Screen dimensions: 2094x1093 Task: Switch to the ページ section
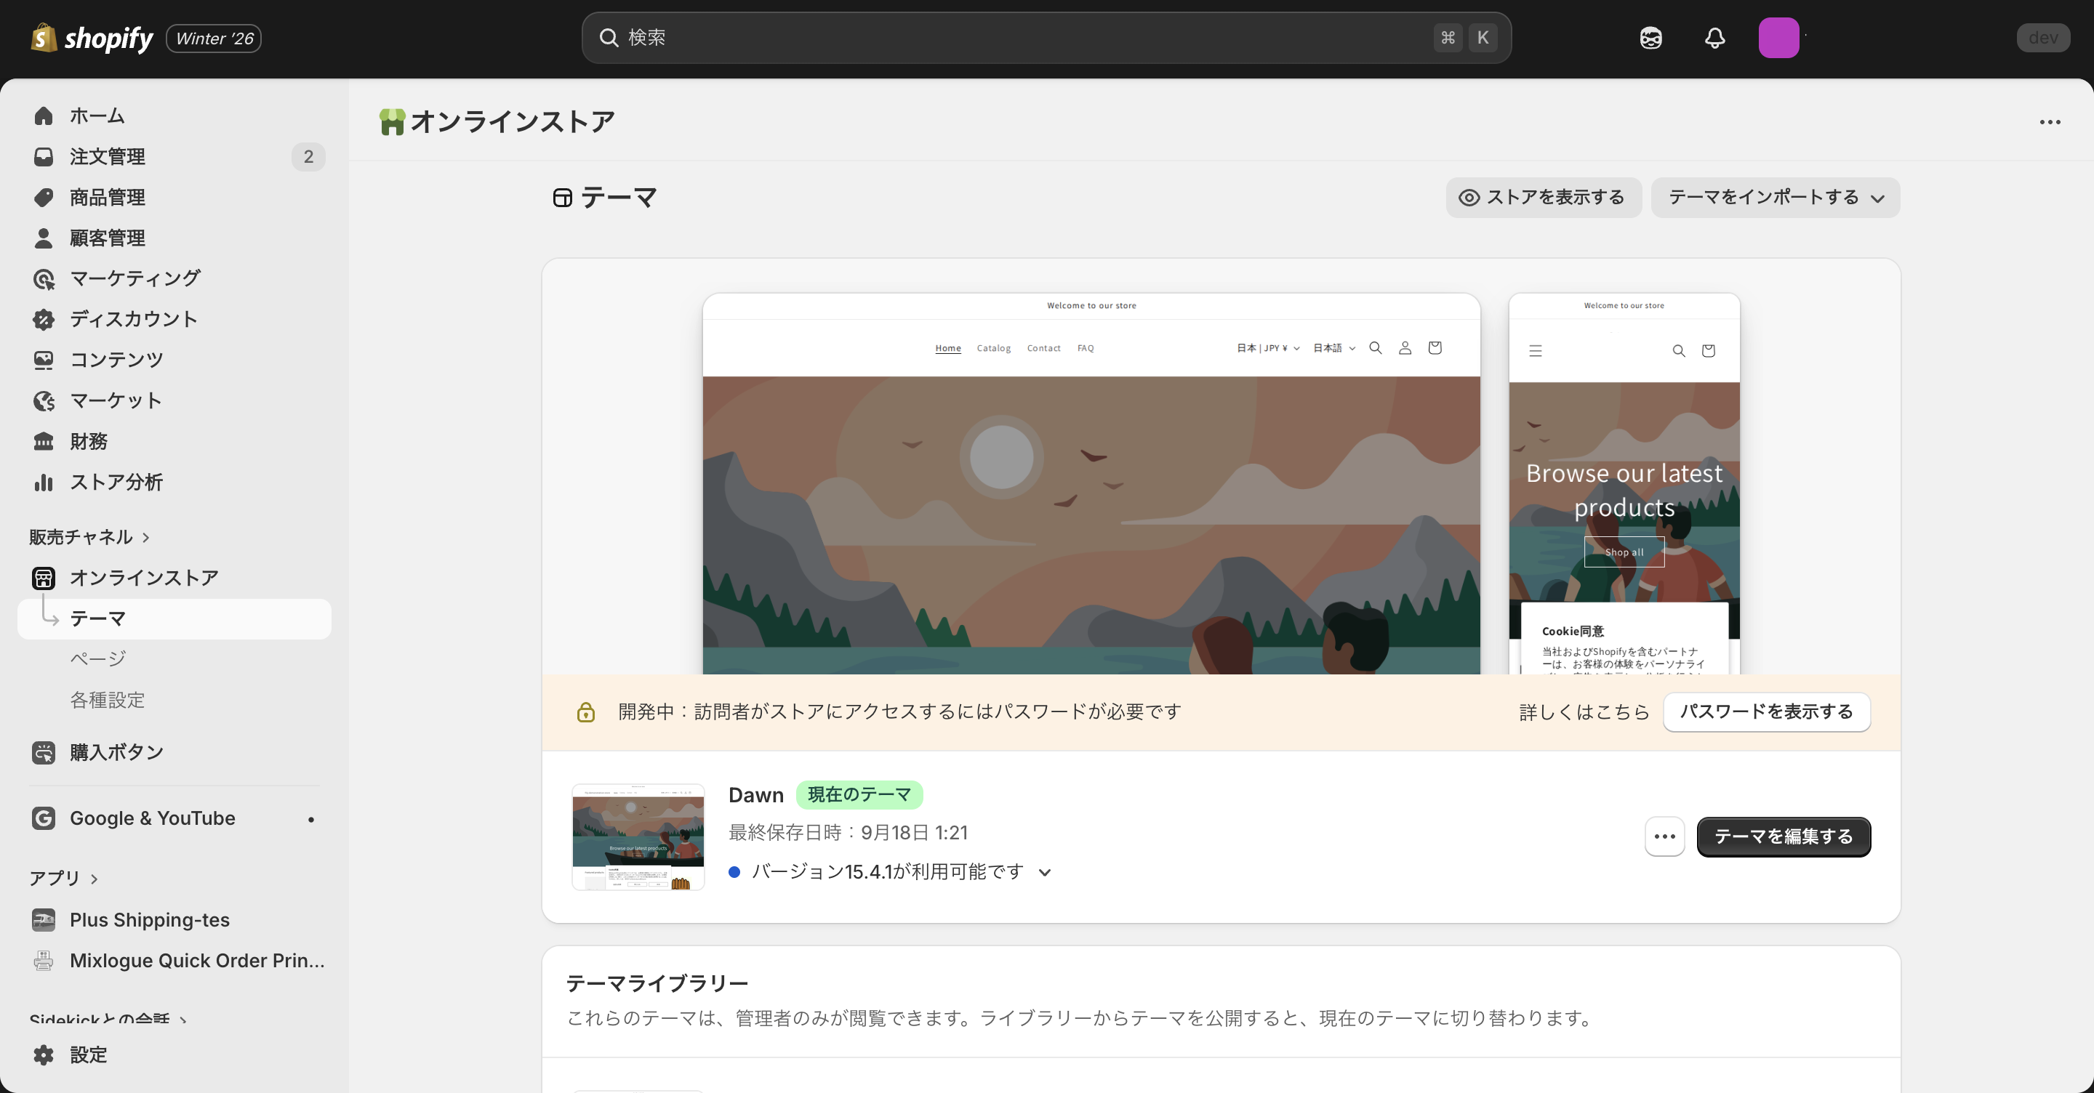pyautogui.click(x=97, y=659)
